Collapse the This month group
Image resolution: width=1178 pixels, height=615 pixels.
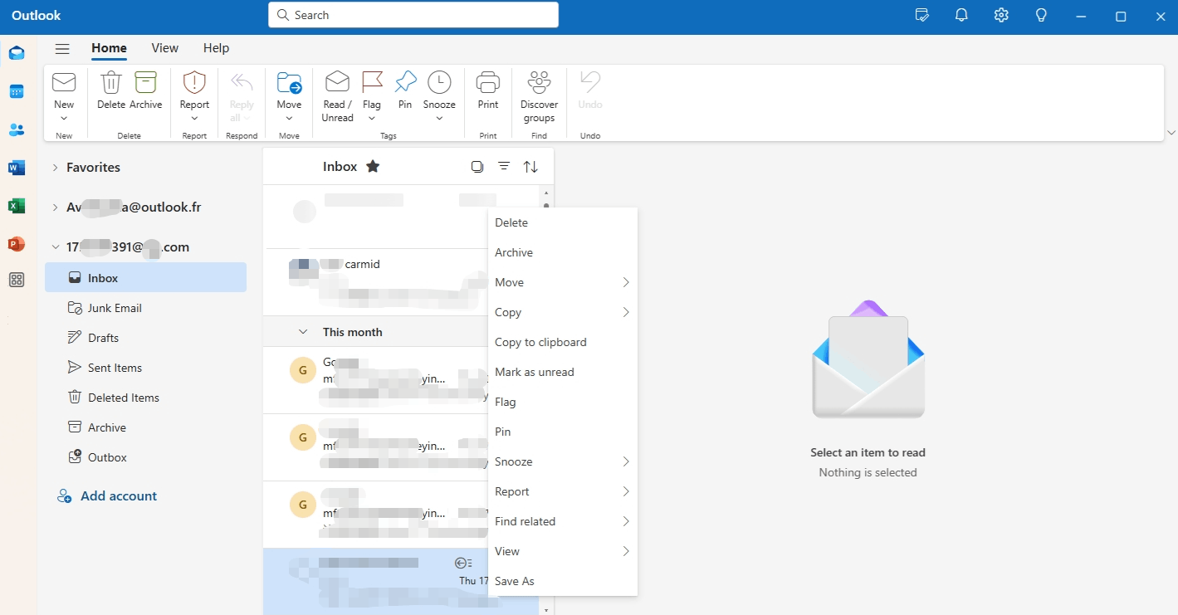pos(302,332)
